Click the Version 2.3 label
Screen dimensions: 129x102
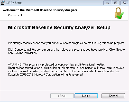15,15
